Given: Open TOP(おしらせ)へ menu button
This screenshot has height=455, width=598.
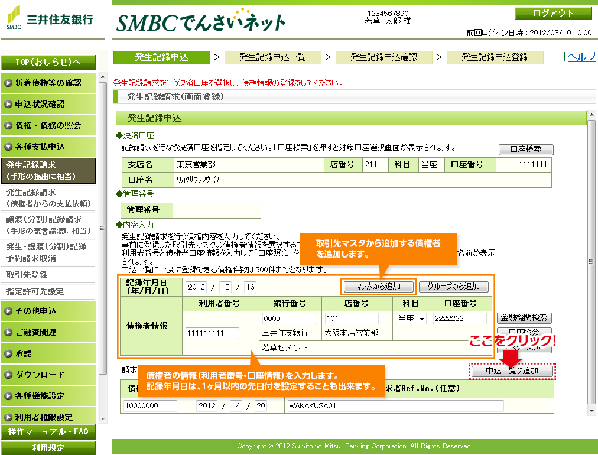Looking at the screenshot, I should click(x=48, y=62).
